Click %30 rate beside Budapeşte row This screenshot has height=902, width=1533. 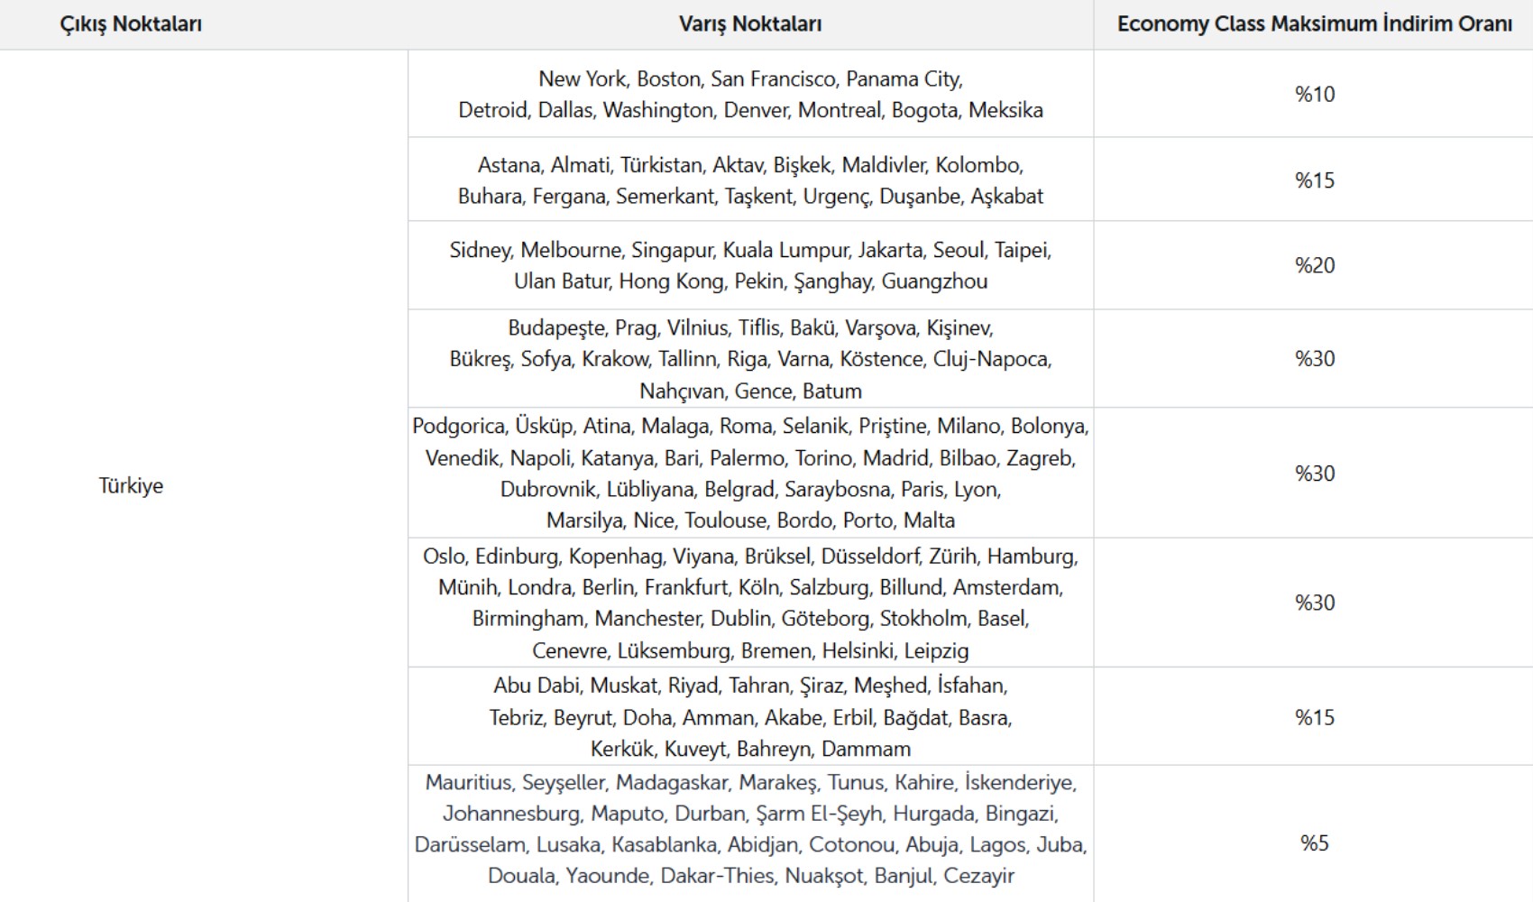pos(1314,358)
